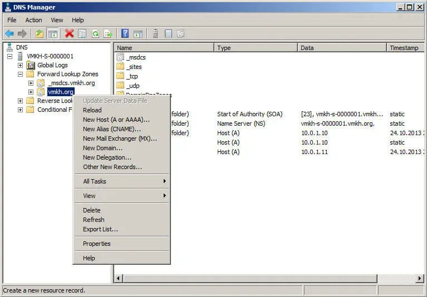Viewport: 427px width, 297px height.
Task: Click the DNS root node icon
Action: pos(10,47)
